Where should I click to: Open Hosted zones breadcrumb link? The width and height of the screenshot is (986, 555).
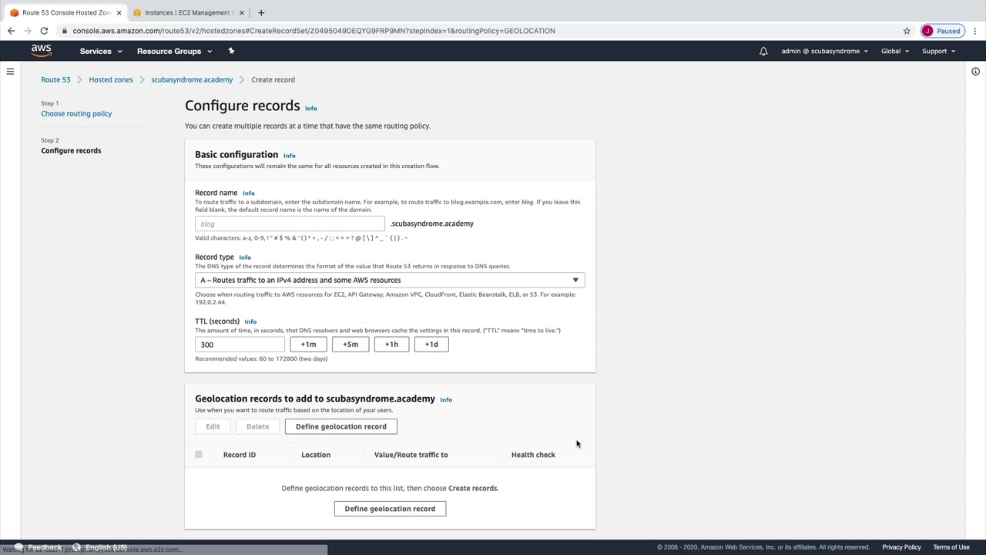coord(111,79)
